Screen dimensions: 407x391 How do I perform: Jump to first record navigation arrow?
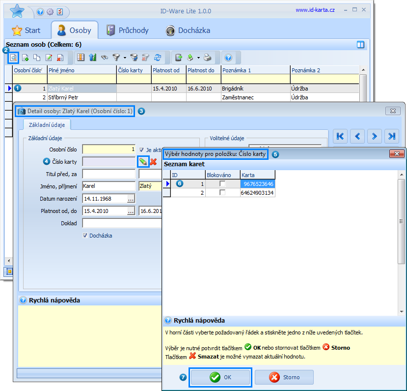coord(340,136)
